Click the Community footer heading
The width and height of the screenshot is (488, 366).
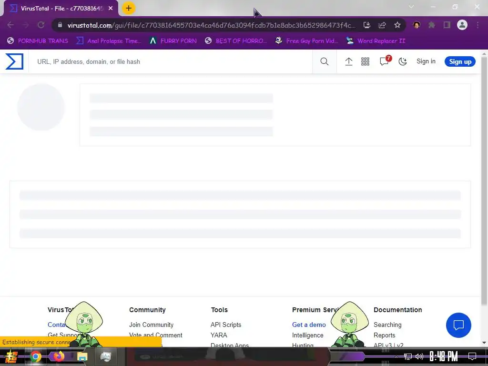tap(147, 310)
